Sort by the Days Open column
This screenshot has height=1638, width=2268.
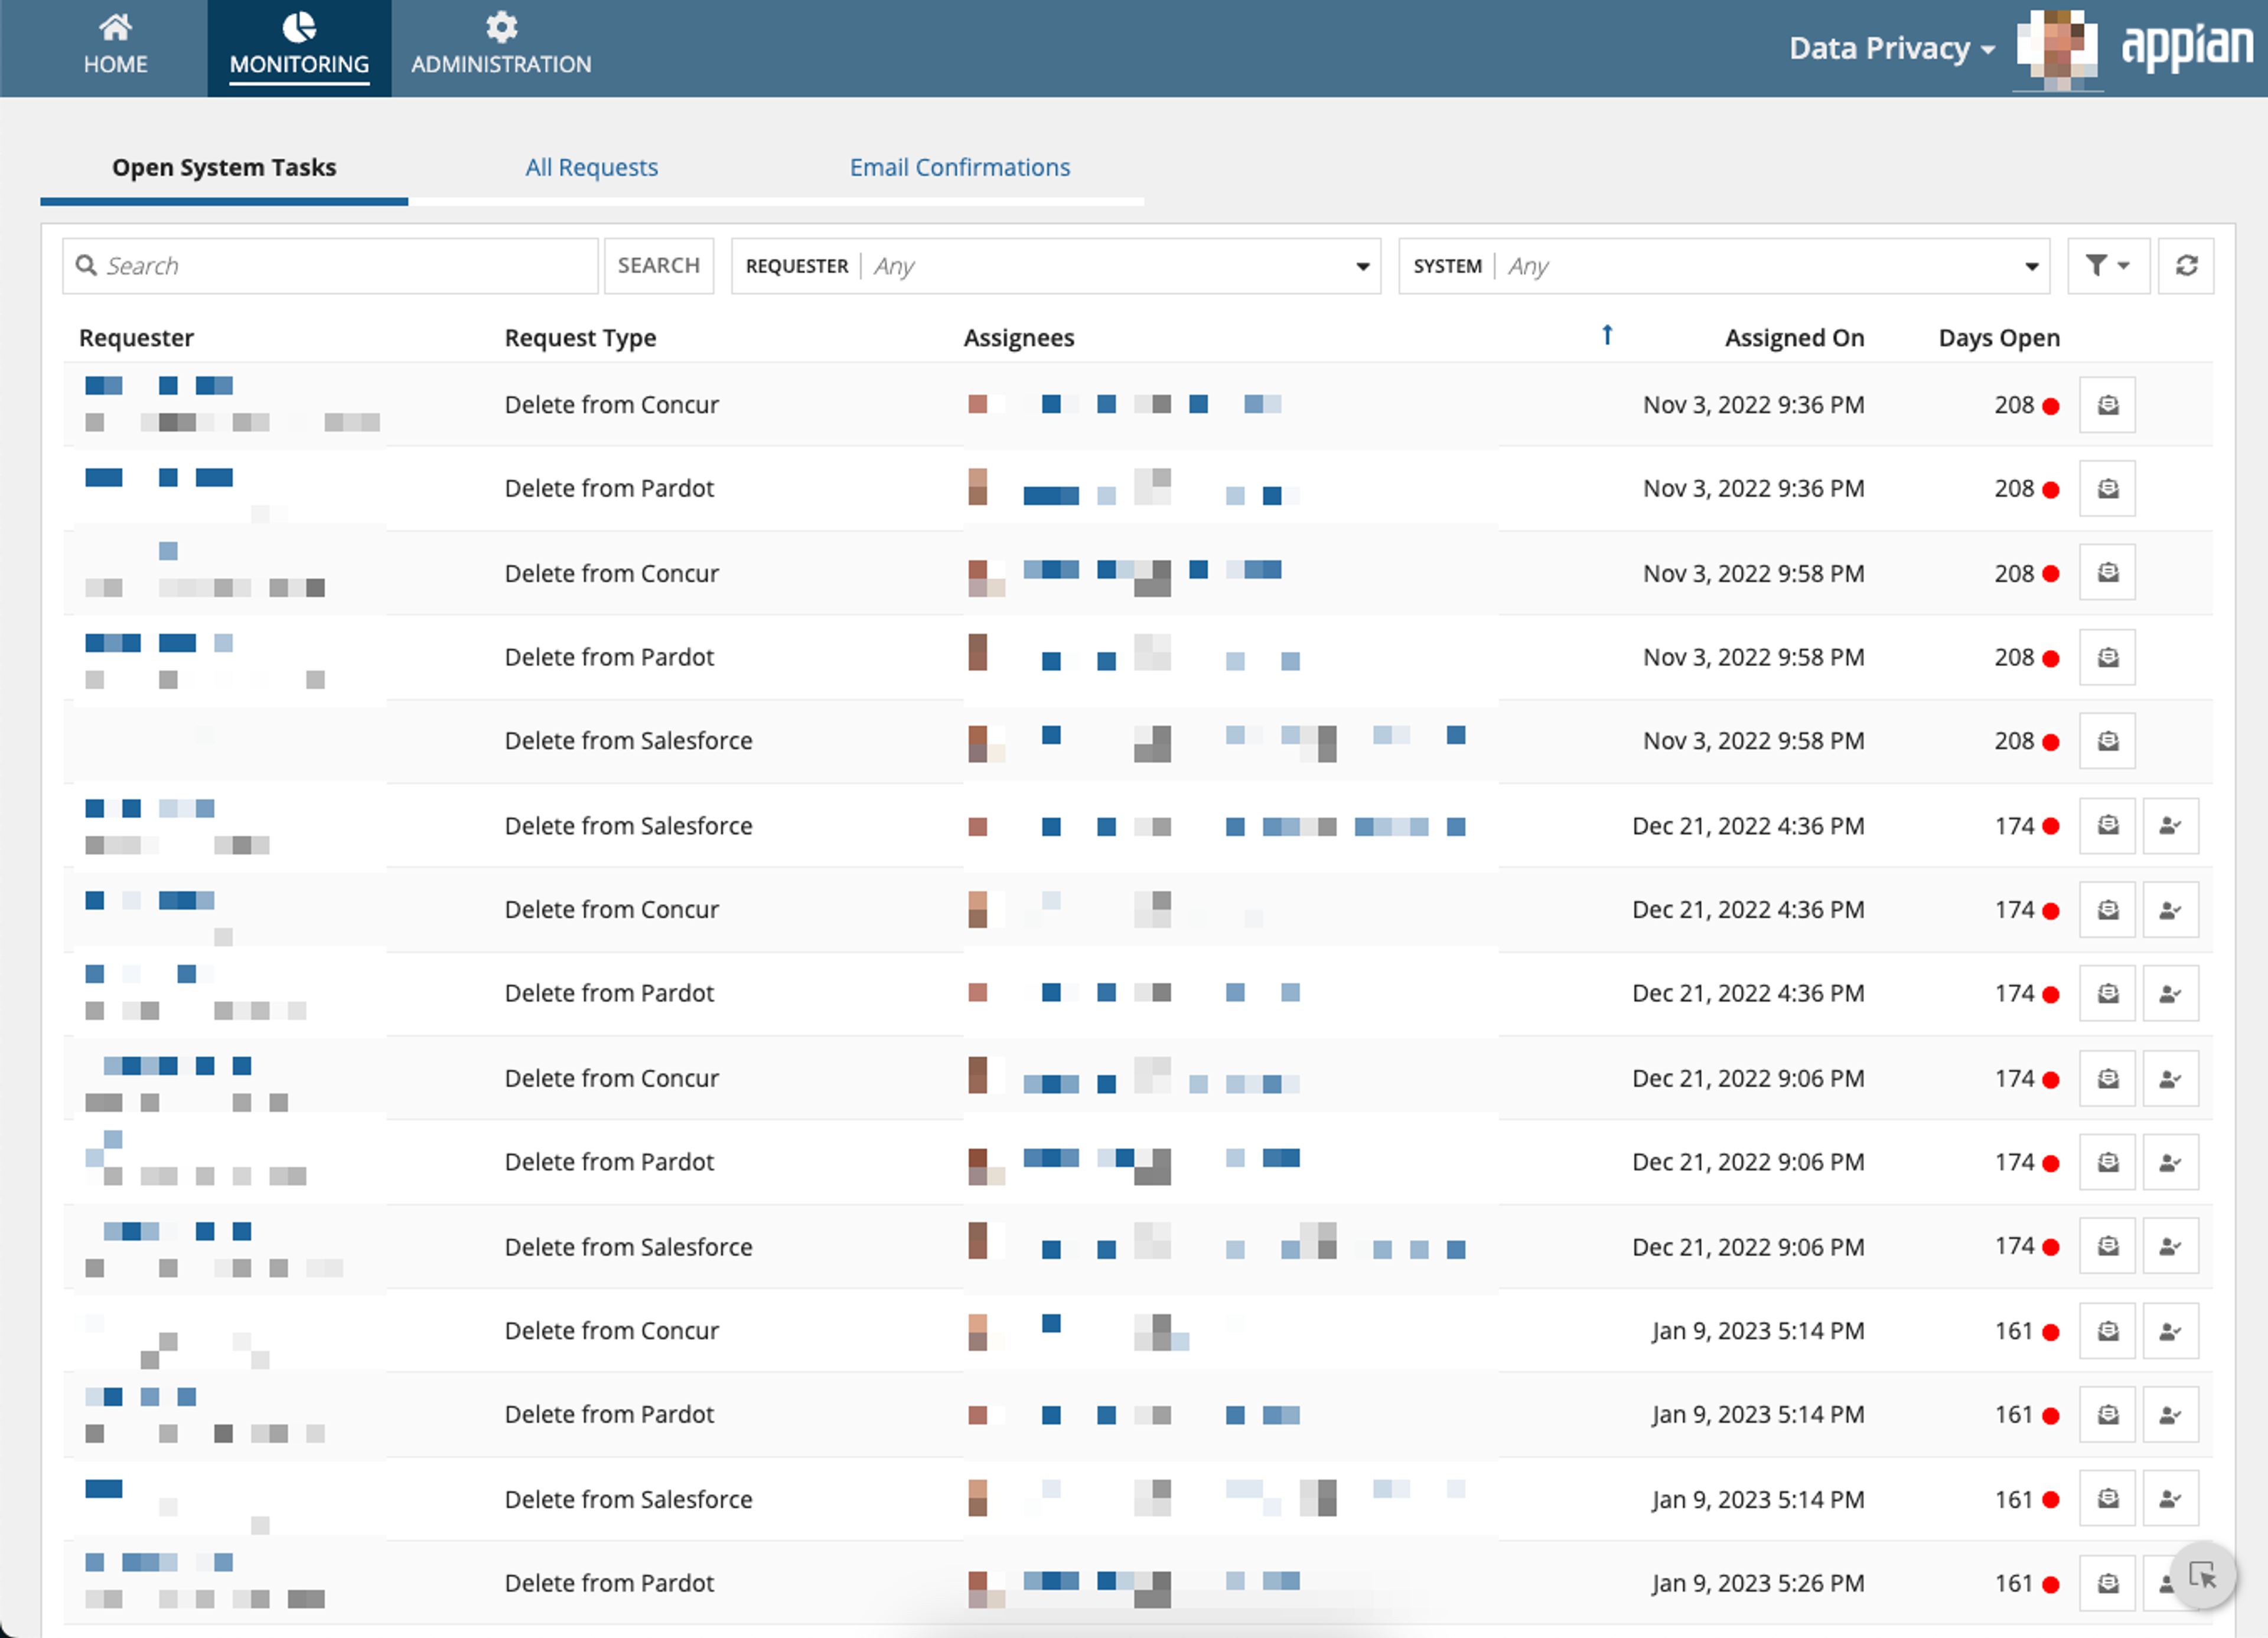[1999, 338]
